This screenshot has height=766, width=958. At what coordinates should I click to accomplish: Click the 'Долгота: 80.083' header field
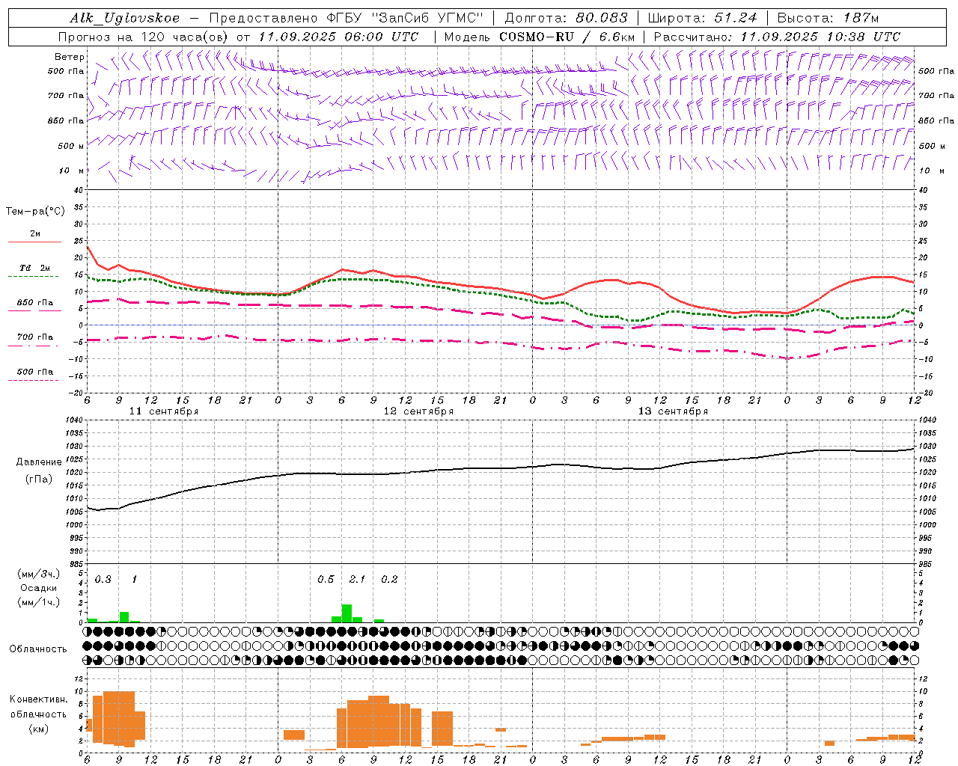point(567,19)
